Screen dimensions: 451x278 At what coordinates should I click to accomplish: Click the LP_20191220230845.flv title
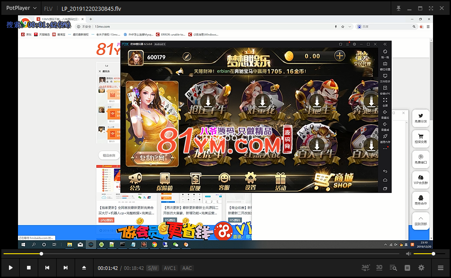[x=91, y=9]
